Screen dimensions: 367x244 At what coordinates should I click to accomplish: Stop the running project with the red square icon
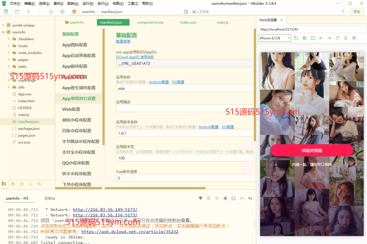pyautogui.click(x=225, y=198)
